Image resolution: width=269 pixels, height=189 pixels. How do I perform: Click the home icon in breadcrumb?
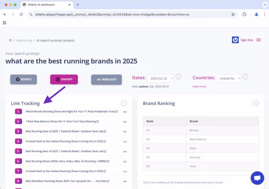coord(10,41)
